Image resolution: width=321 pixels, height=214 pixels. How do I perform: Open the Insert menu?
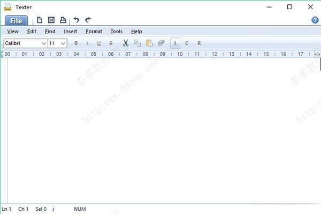point(71,32)
